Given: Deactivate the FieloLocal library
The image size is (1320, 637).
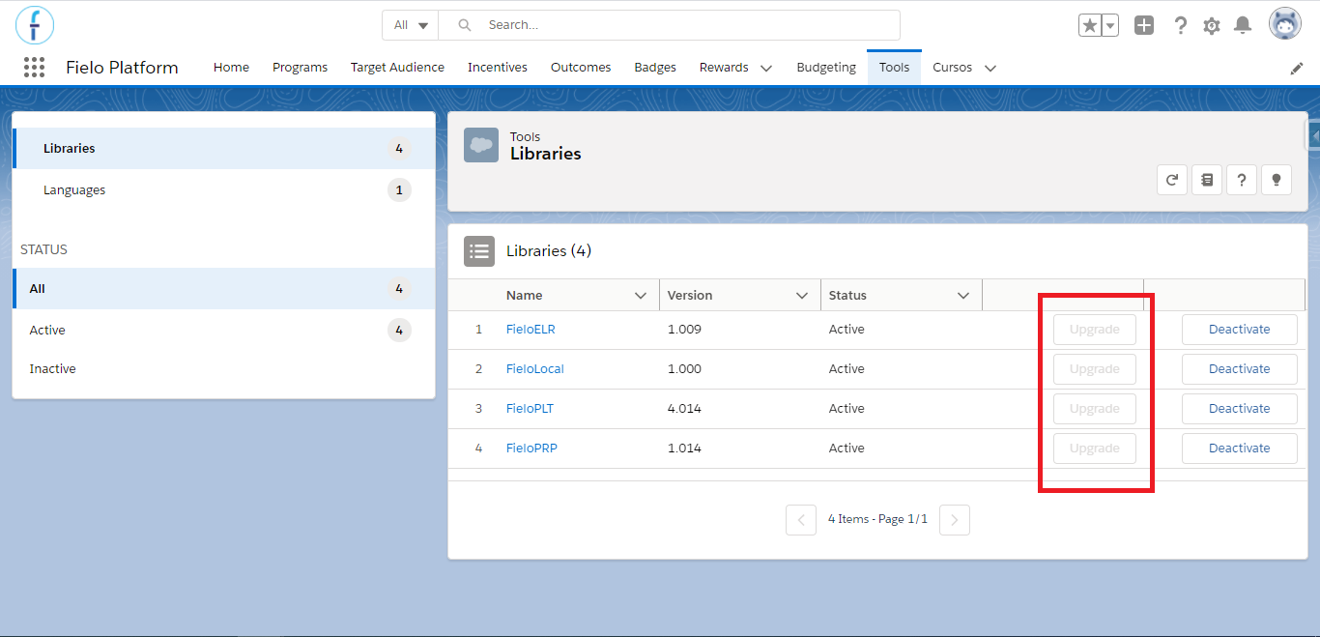Looking at the screenshot, I should (x=1240, y=369).
